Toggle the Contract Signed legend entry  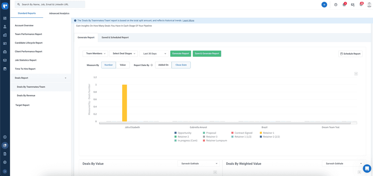242,133
